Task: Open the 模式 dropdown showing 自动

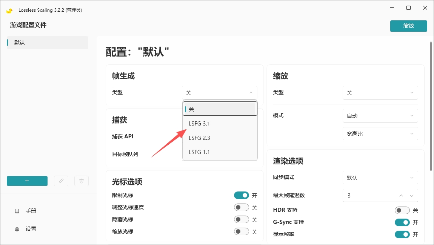Action: (380, 116)
